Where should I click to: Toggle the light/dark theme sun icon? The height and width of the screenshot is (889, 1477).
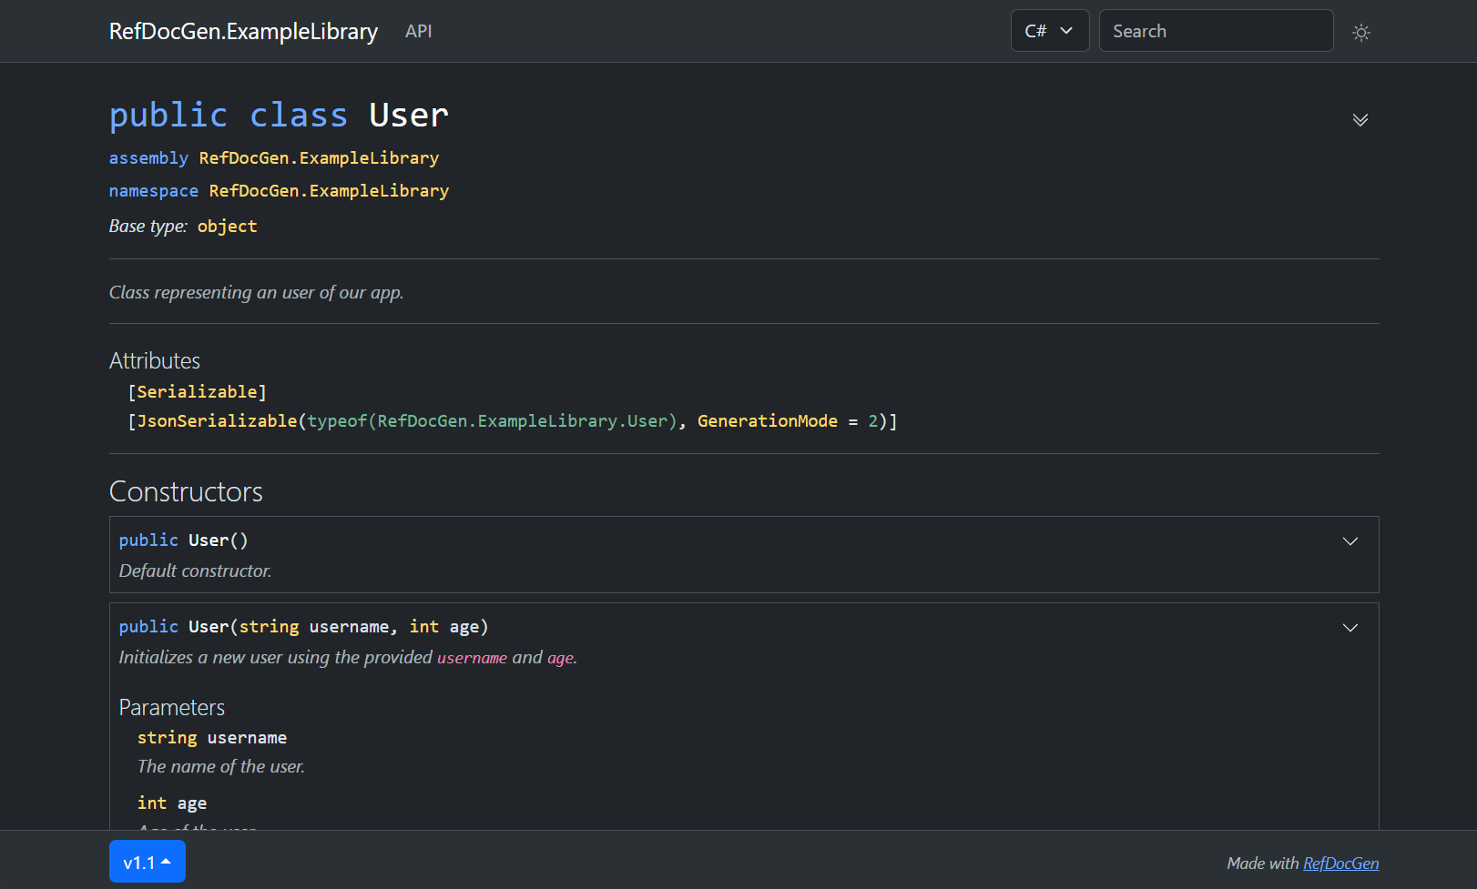[x=1360, y=33]
